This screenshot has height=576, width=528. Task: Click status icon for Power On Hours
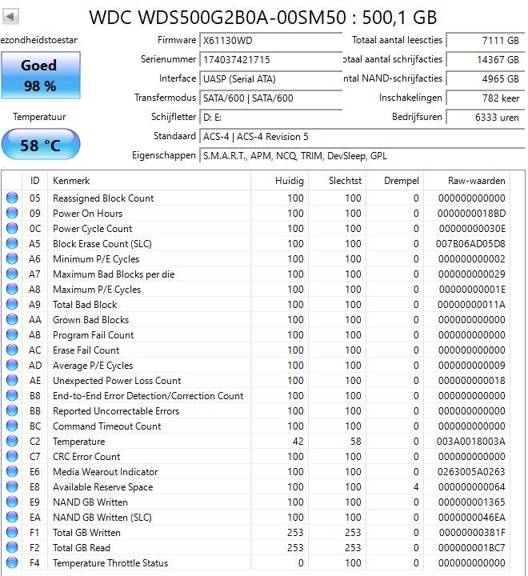pos(12,213)
